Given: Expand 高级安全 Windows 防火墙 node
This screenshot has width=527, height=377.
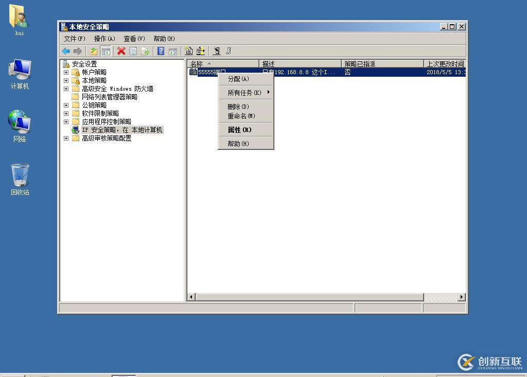Looking at the screenshot, I should pos(66,89).
